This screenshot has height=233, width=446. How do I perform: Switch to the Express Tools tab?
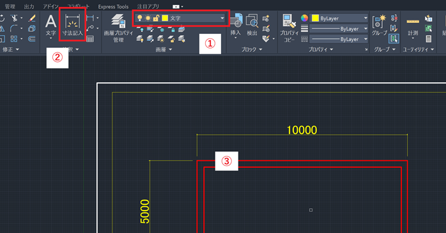click(x=113, y=6)
